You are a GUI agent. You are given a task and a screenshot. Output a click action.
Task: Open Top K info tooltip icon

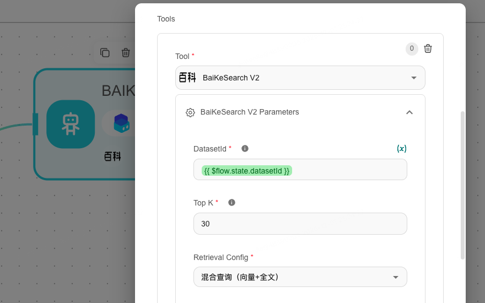click(231, 203)
